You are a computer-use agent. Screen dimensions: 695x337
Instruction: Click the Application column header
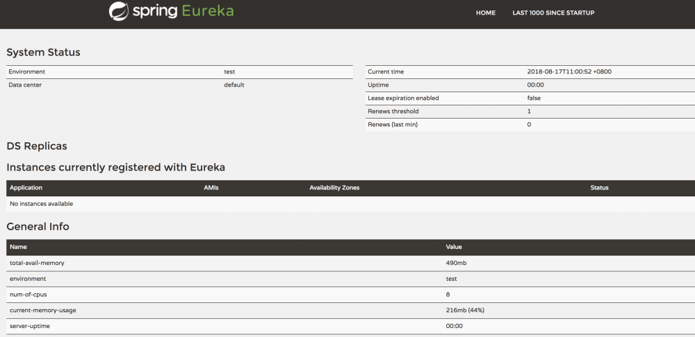(26, 188)
